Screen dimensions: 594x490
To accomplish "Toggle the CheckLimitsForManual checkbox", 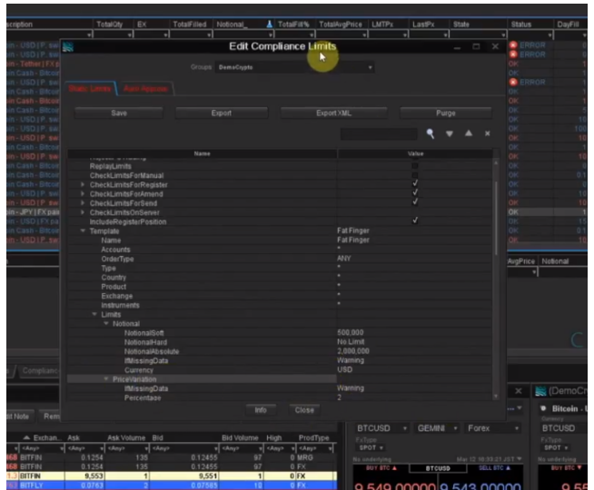I will pos(415,175).
